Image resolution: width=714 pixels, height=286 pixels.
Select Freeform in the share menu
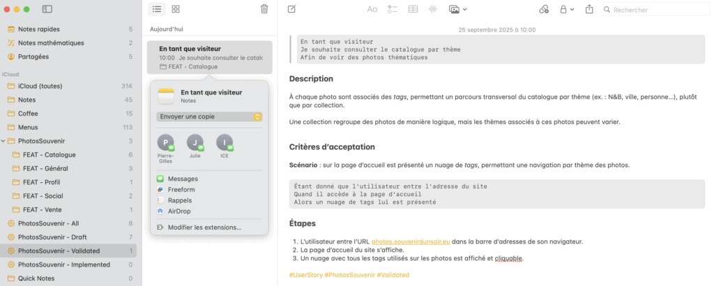point(181,189)
